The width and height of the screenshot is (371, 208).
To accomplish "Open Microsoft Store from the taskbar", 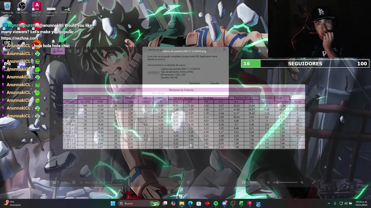I will 199,203.
